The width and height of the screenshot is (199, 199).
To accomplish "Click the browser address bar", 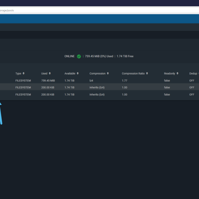I will pyautogui.click(x=99, y=11).
